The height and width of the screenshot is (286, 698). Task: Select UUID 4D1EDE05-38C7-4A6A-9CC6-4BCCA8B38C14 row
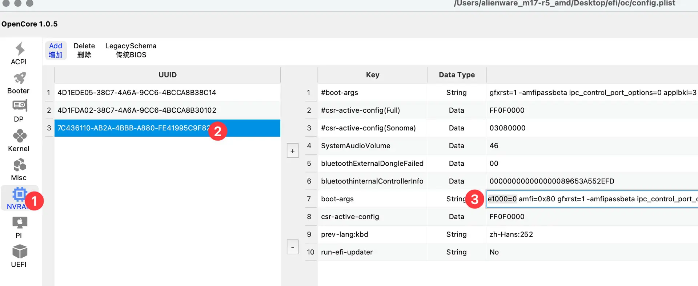(x=137, y=93)
